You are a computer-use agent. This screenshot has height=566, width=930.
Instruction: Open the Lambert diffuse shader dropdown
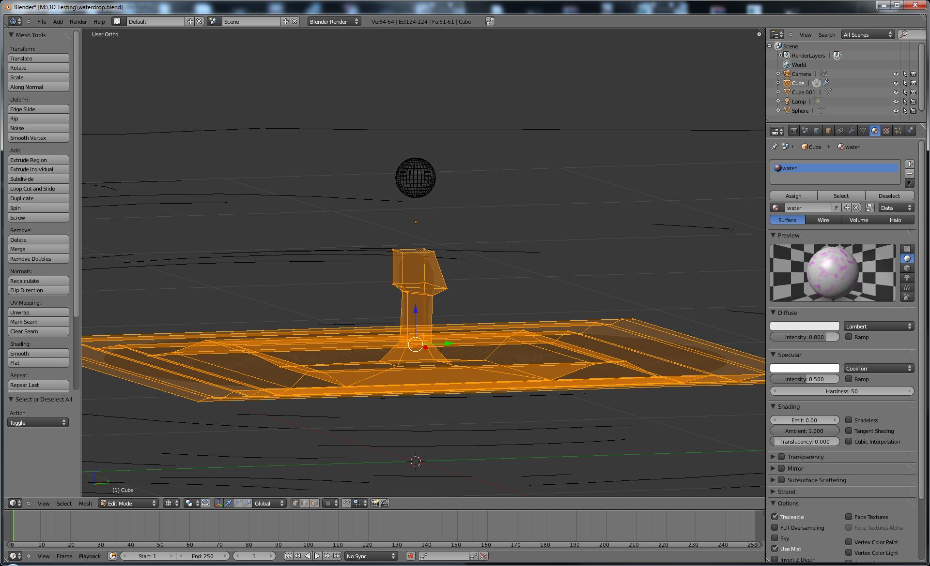tap(879, 326)
